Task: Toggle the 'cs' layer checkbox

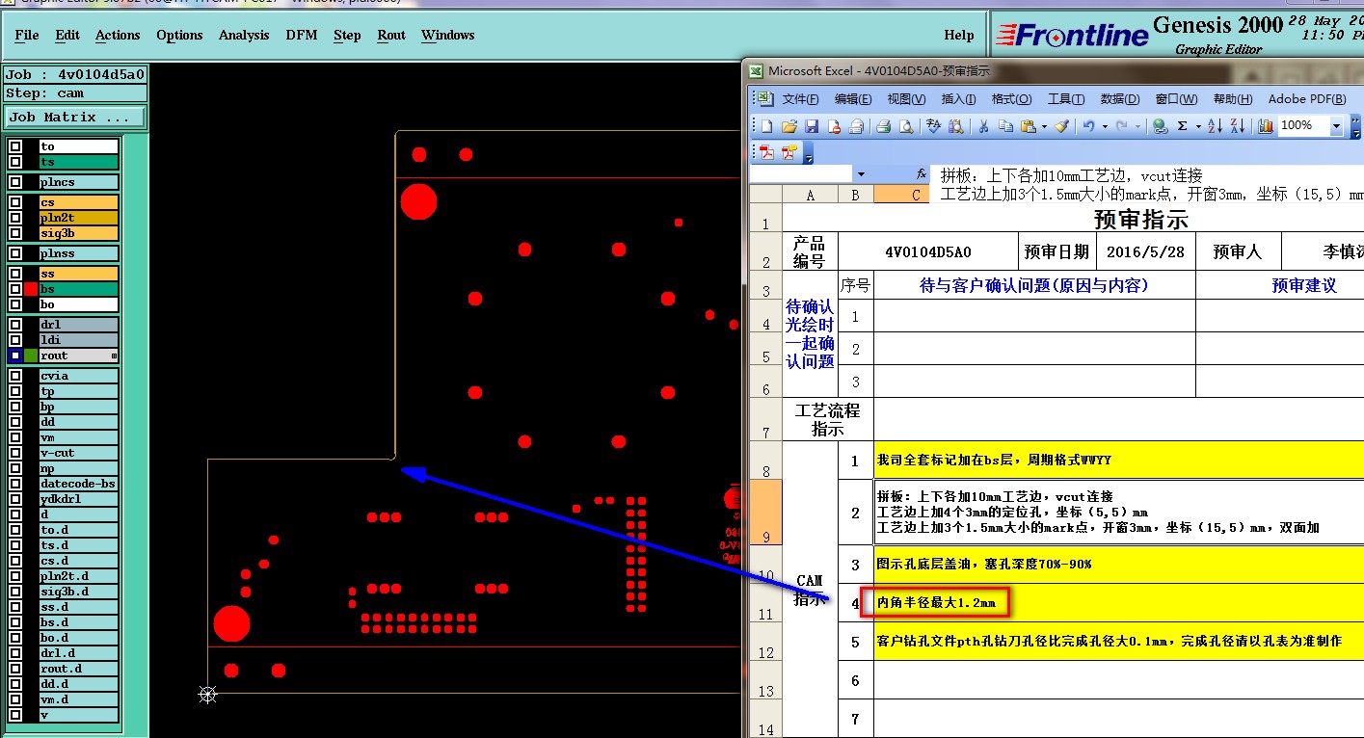Action: coord(15,202)
